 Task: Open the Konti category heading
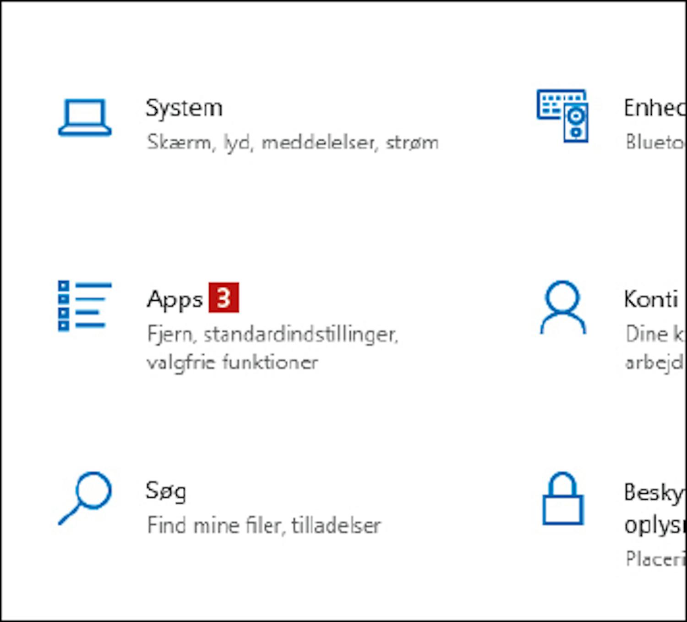click(x=651, y=299)
